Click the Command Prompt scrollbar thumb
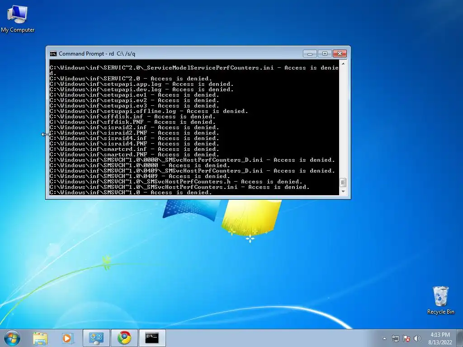Screen dimensions: 463x347 [343, 183]
